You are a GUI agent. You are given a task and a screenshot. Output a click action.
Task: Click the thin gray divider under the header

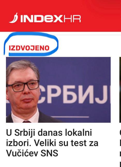[89, 35]
